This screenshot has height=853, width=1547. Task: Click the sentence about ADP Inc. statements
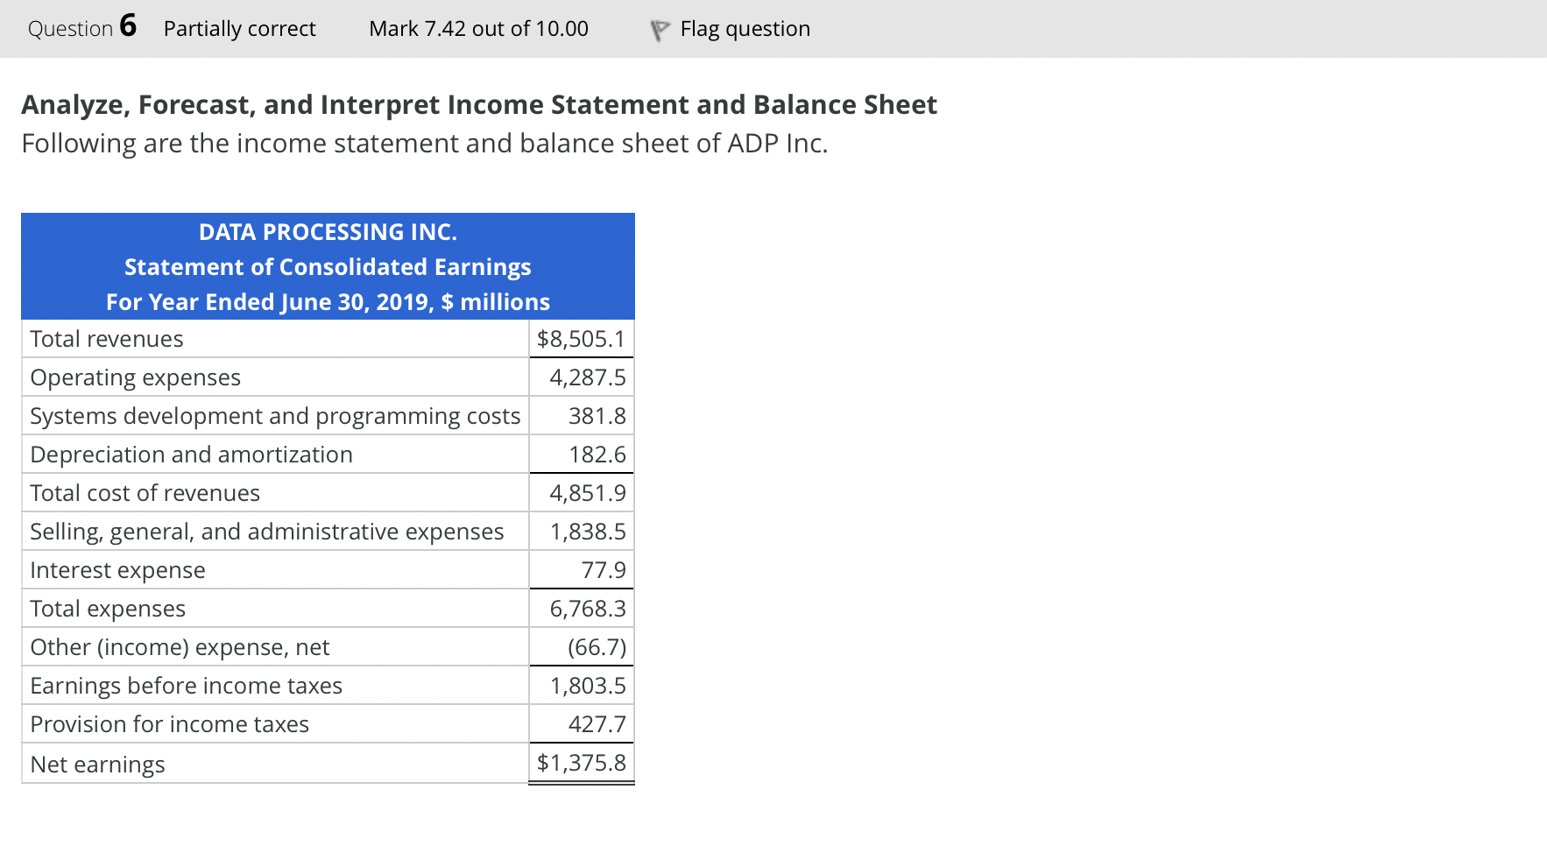(425, 143)
